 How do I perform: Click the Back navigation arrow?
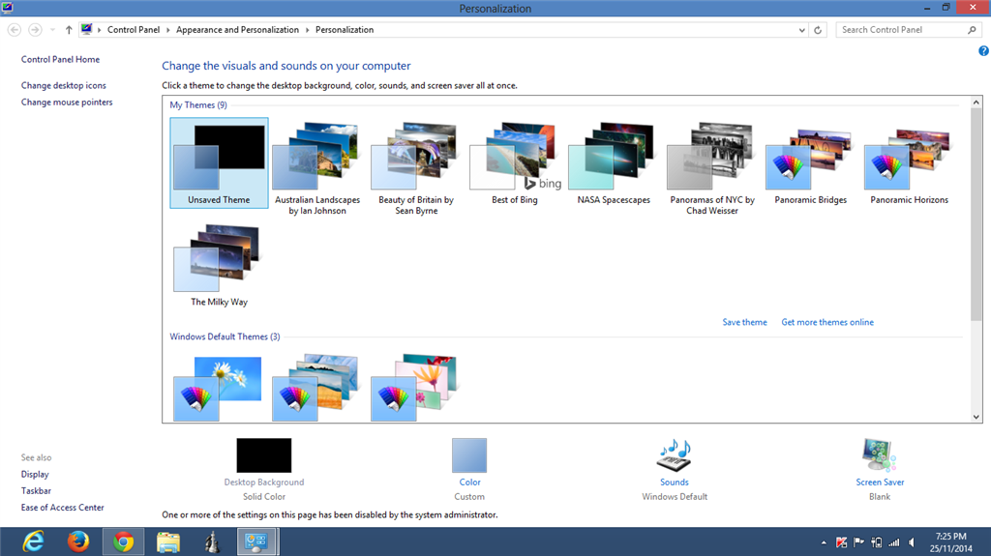pos(15,30)
